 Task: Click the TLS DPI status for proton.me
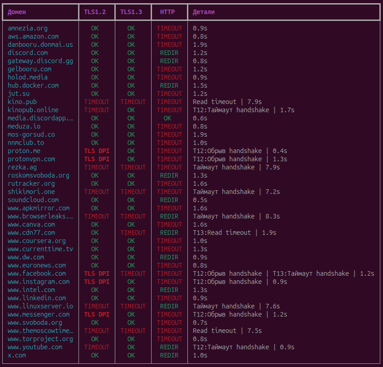[x=97, y=151]
